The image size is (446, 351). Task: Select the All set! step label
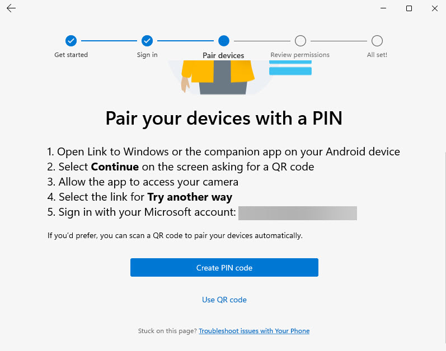tap(377, 55)
